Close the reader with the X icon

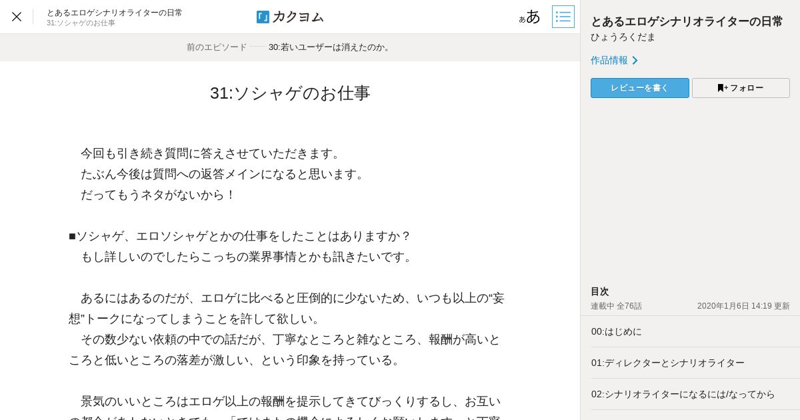17,17
